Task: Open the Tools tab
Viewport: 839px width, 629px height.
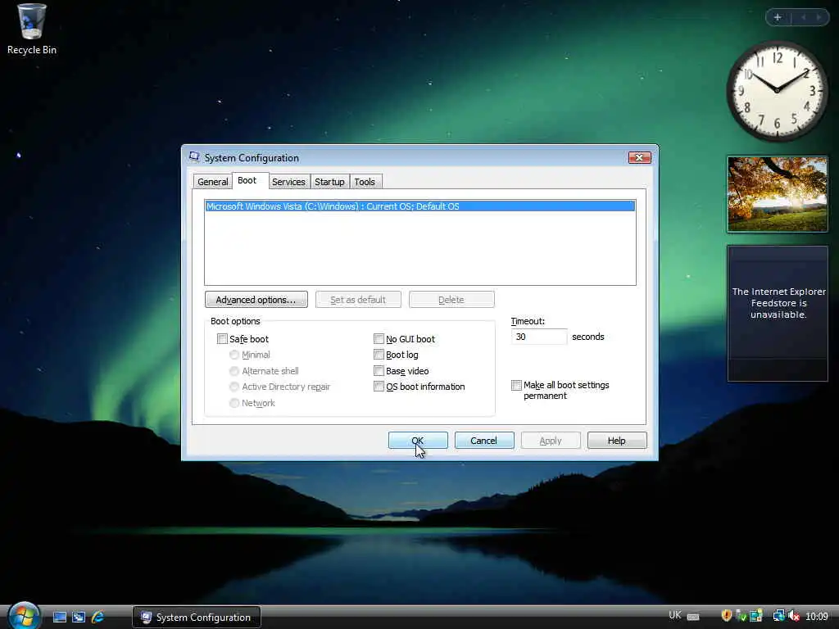Action: coord(365,182)
